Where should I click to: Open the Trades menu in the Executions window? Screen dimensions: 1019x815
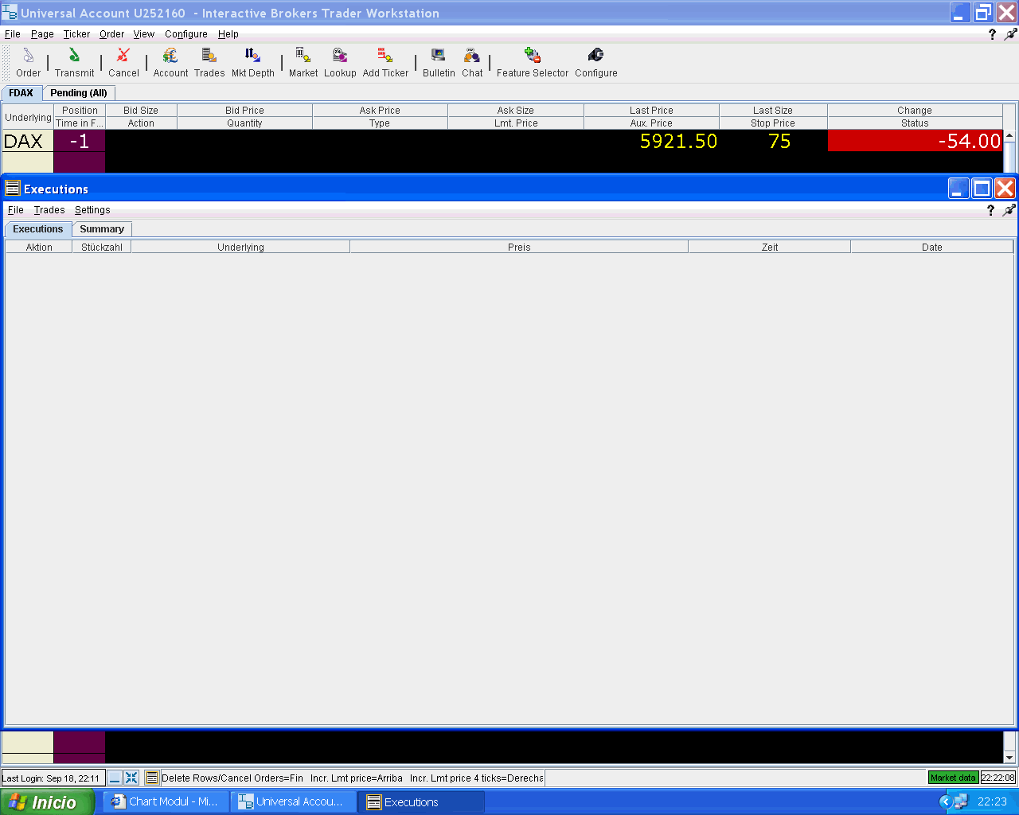[49, 210]
